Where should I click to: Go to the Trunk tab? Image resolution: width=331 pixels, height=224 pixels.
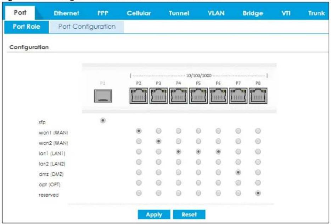coord(316,13)
